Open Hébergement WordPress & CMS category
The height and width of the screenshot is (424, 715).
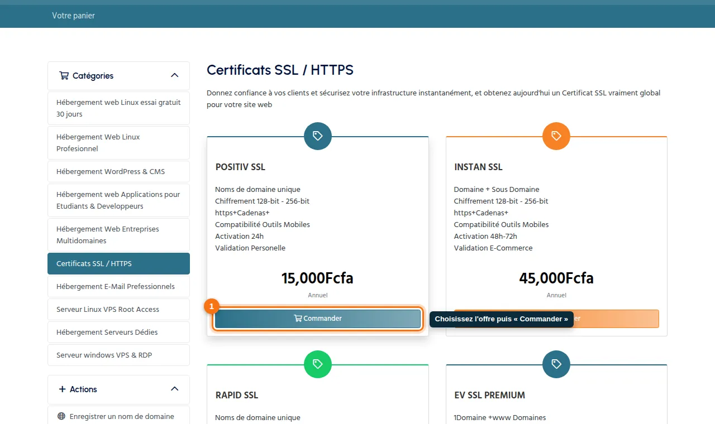pyautogui.click(x=118, y=171)
